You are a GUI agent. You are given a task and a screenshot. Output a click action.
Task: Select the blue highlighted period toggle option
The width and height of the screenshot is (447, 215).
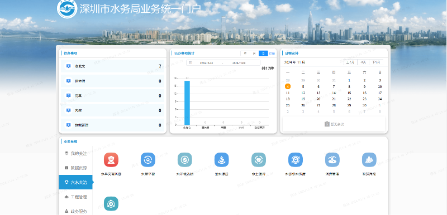263,53
